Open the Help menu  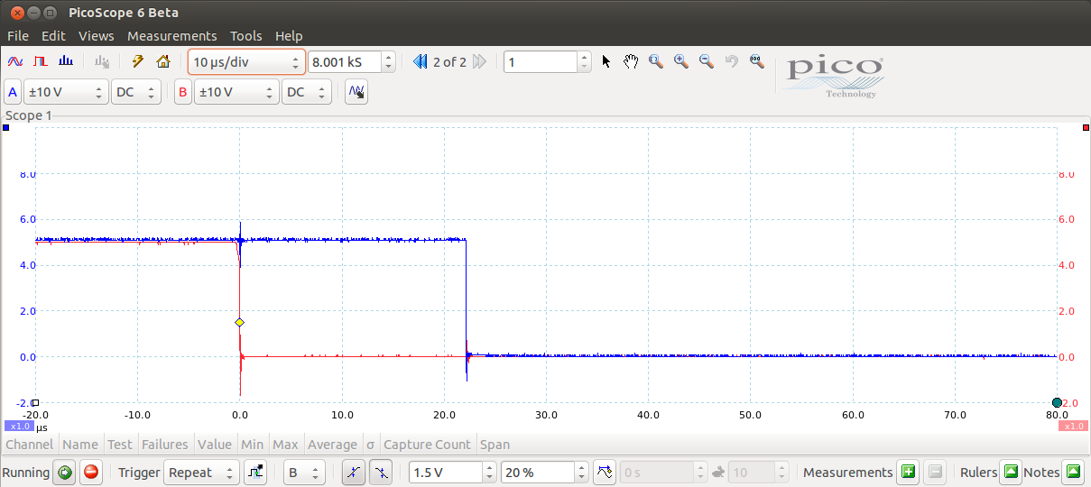[289, 36]
